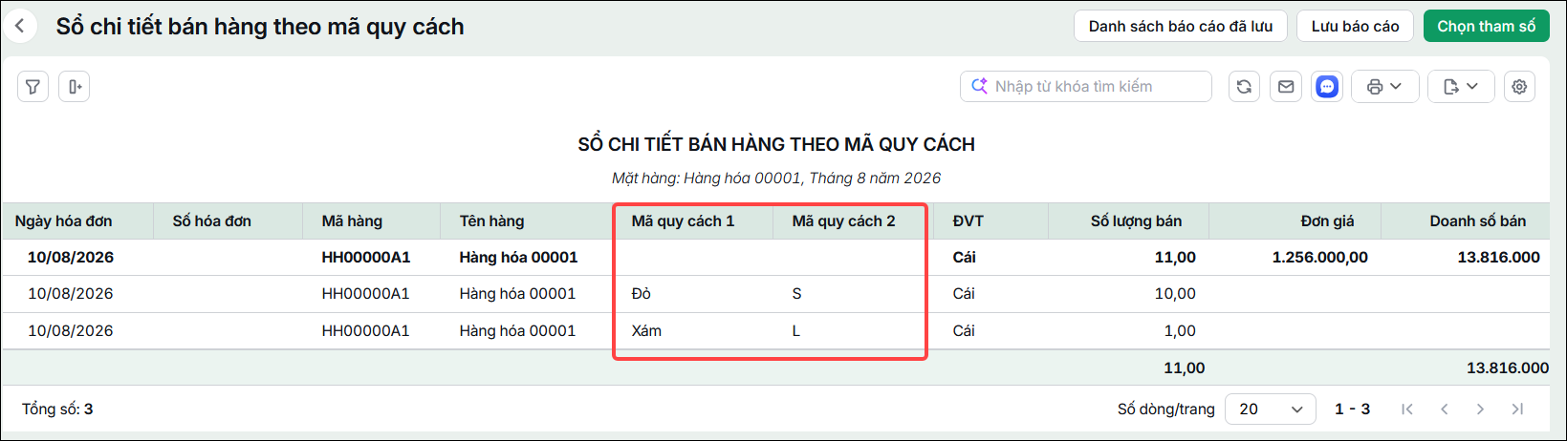Go to next page arrow
This screenshot has height=441, width=1567.
point(1480,409)
